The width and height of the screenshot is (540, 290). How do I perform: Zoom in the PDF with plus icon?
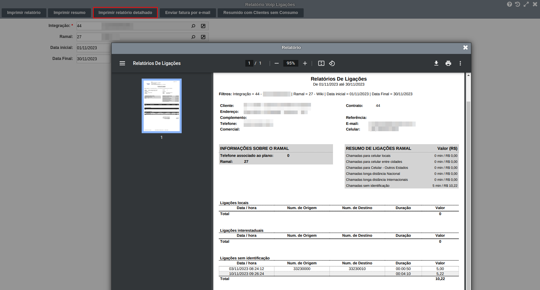click(305, 63)
